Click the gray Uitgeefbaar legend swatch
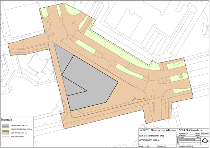 point(6,124)
